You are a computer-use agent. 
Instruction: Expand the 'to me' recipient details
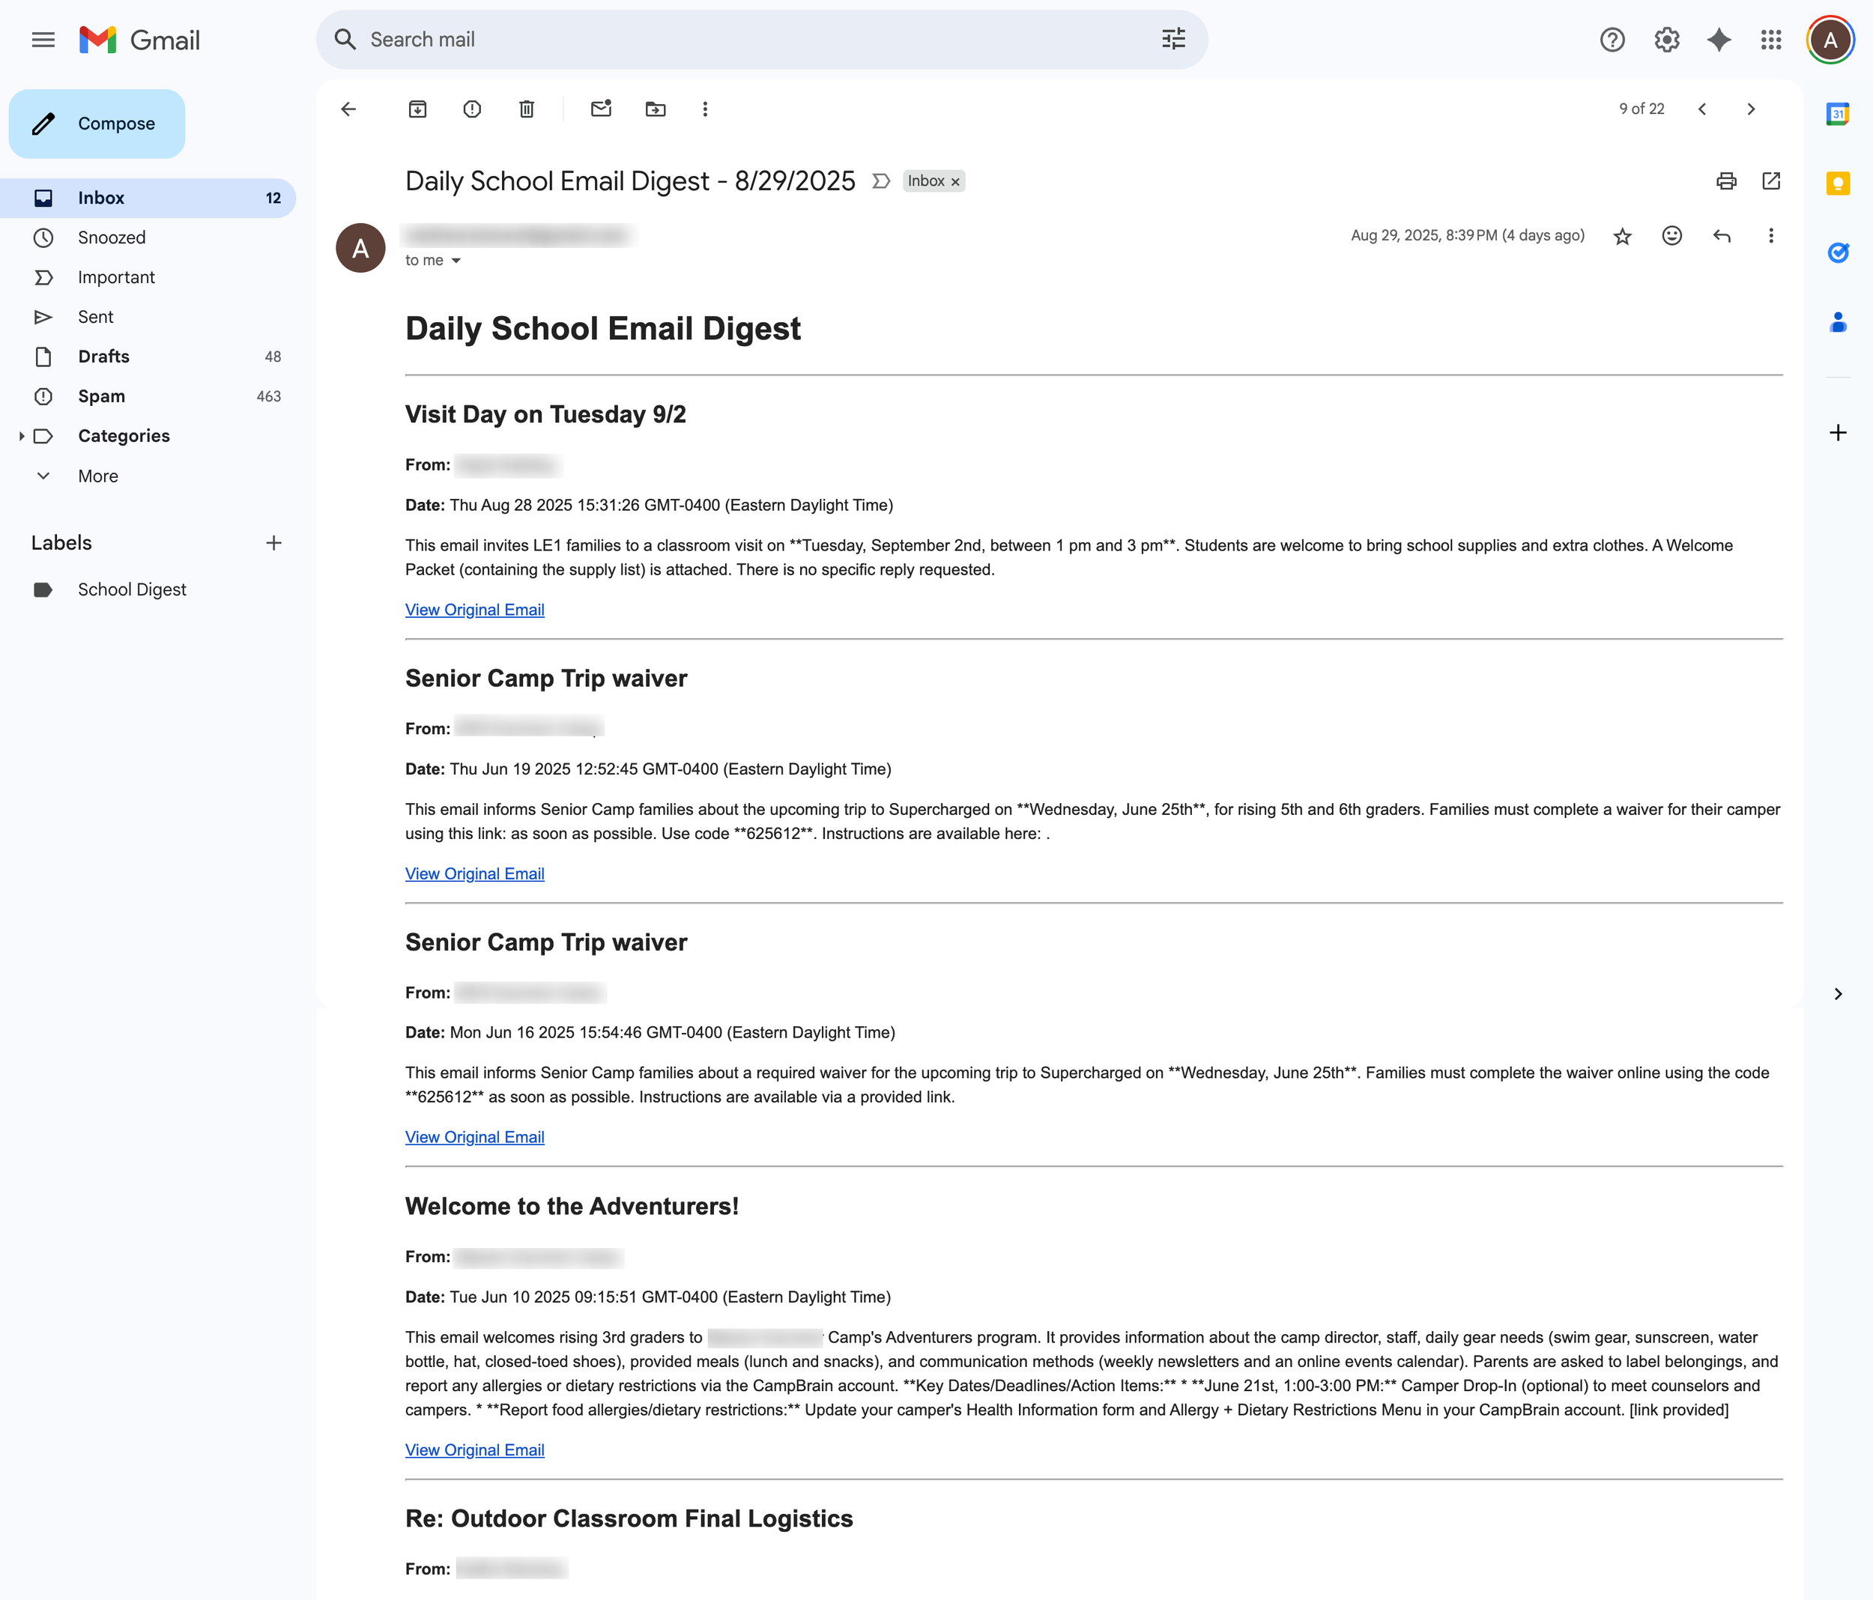pos(456,261)
